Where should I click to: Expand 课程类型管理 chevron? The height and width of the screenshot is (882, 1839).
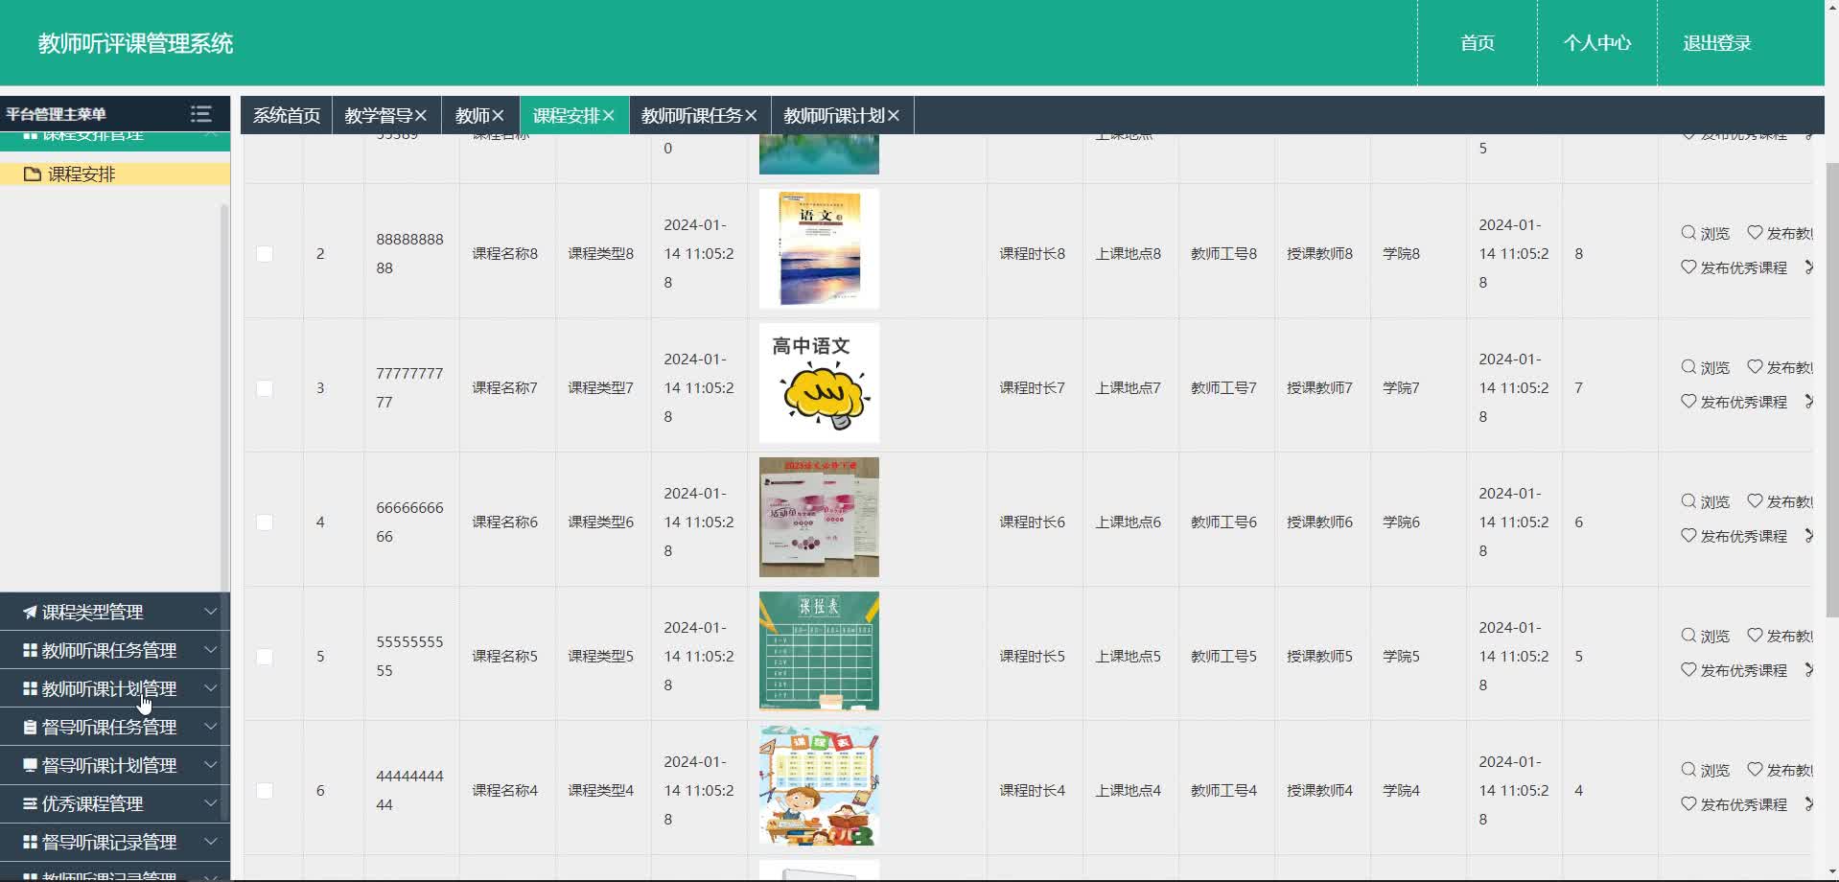(x=210, y=611)
